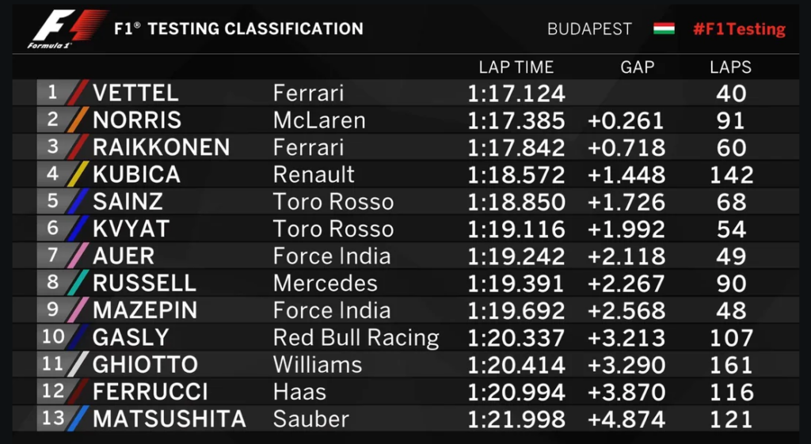Click the orange McLaren stripe beside Norris

pos(78,120)
